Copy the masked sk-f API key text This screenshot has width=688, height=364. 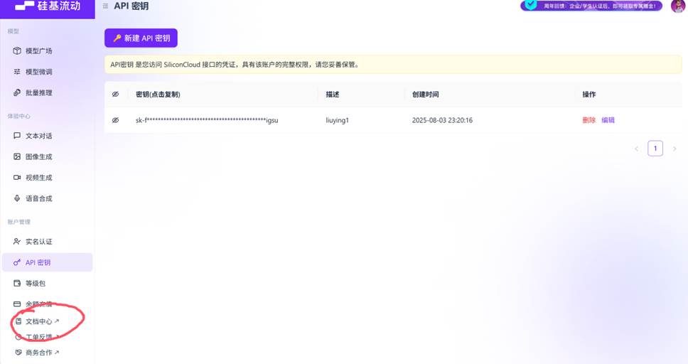206,120
